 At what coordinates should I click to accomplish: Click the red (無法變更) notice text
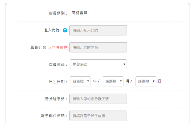tap(60, 47)
